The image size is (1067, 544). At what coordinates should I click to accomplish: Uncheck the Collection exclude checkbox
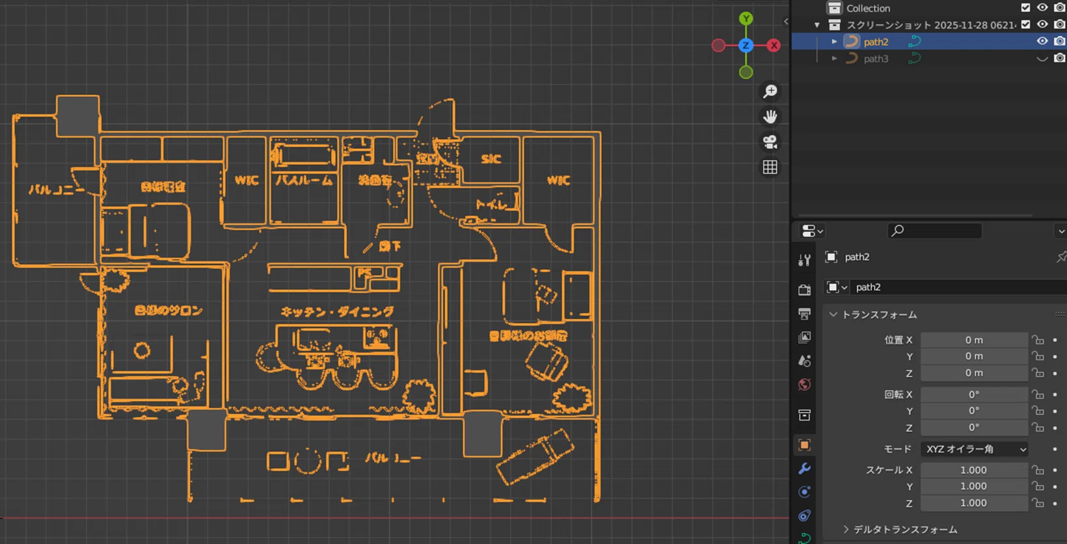(1025, 8)
